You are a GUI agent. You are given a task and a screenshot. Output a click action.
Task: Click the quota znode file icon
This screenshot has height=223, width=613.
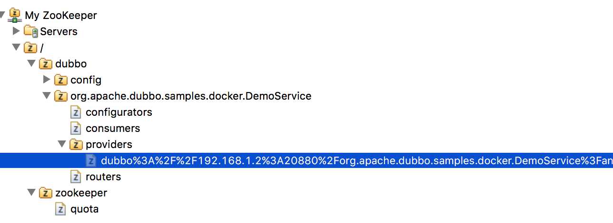[x=60, y=209]
